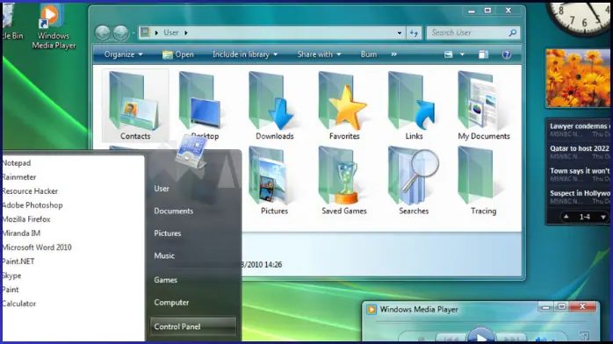Launch Resource Hacker from the Start menu
Viewport: 613px width, 344px height.
(30, 191)
